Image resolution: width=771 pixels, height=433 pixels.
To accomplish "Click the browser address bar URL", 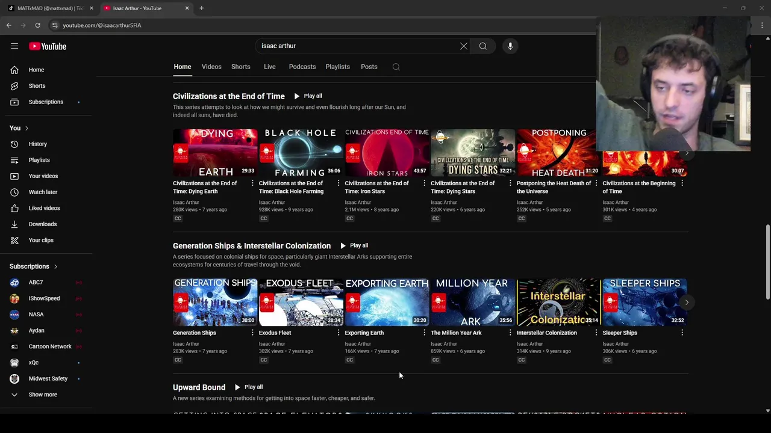I will tap(102, 25).
